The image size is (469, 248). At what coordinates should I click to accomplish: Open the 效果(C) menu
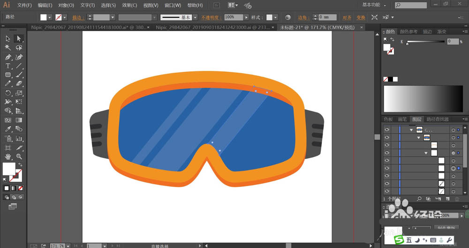coord(129,5)
